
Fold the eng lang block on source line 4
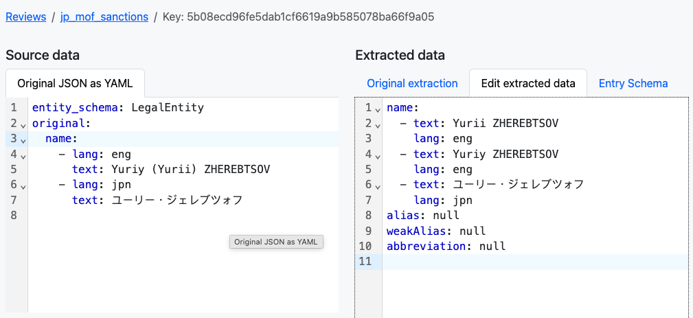point(23,157)
